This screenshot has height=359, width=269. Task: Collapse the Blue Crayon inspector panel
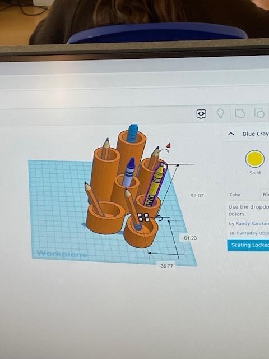(231, 134)
